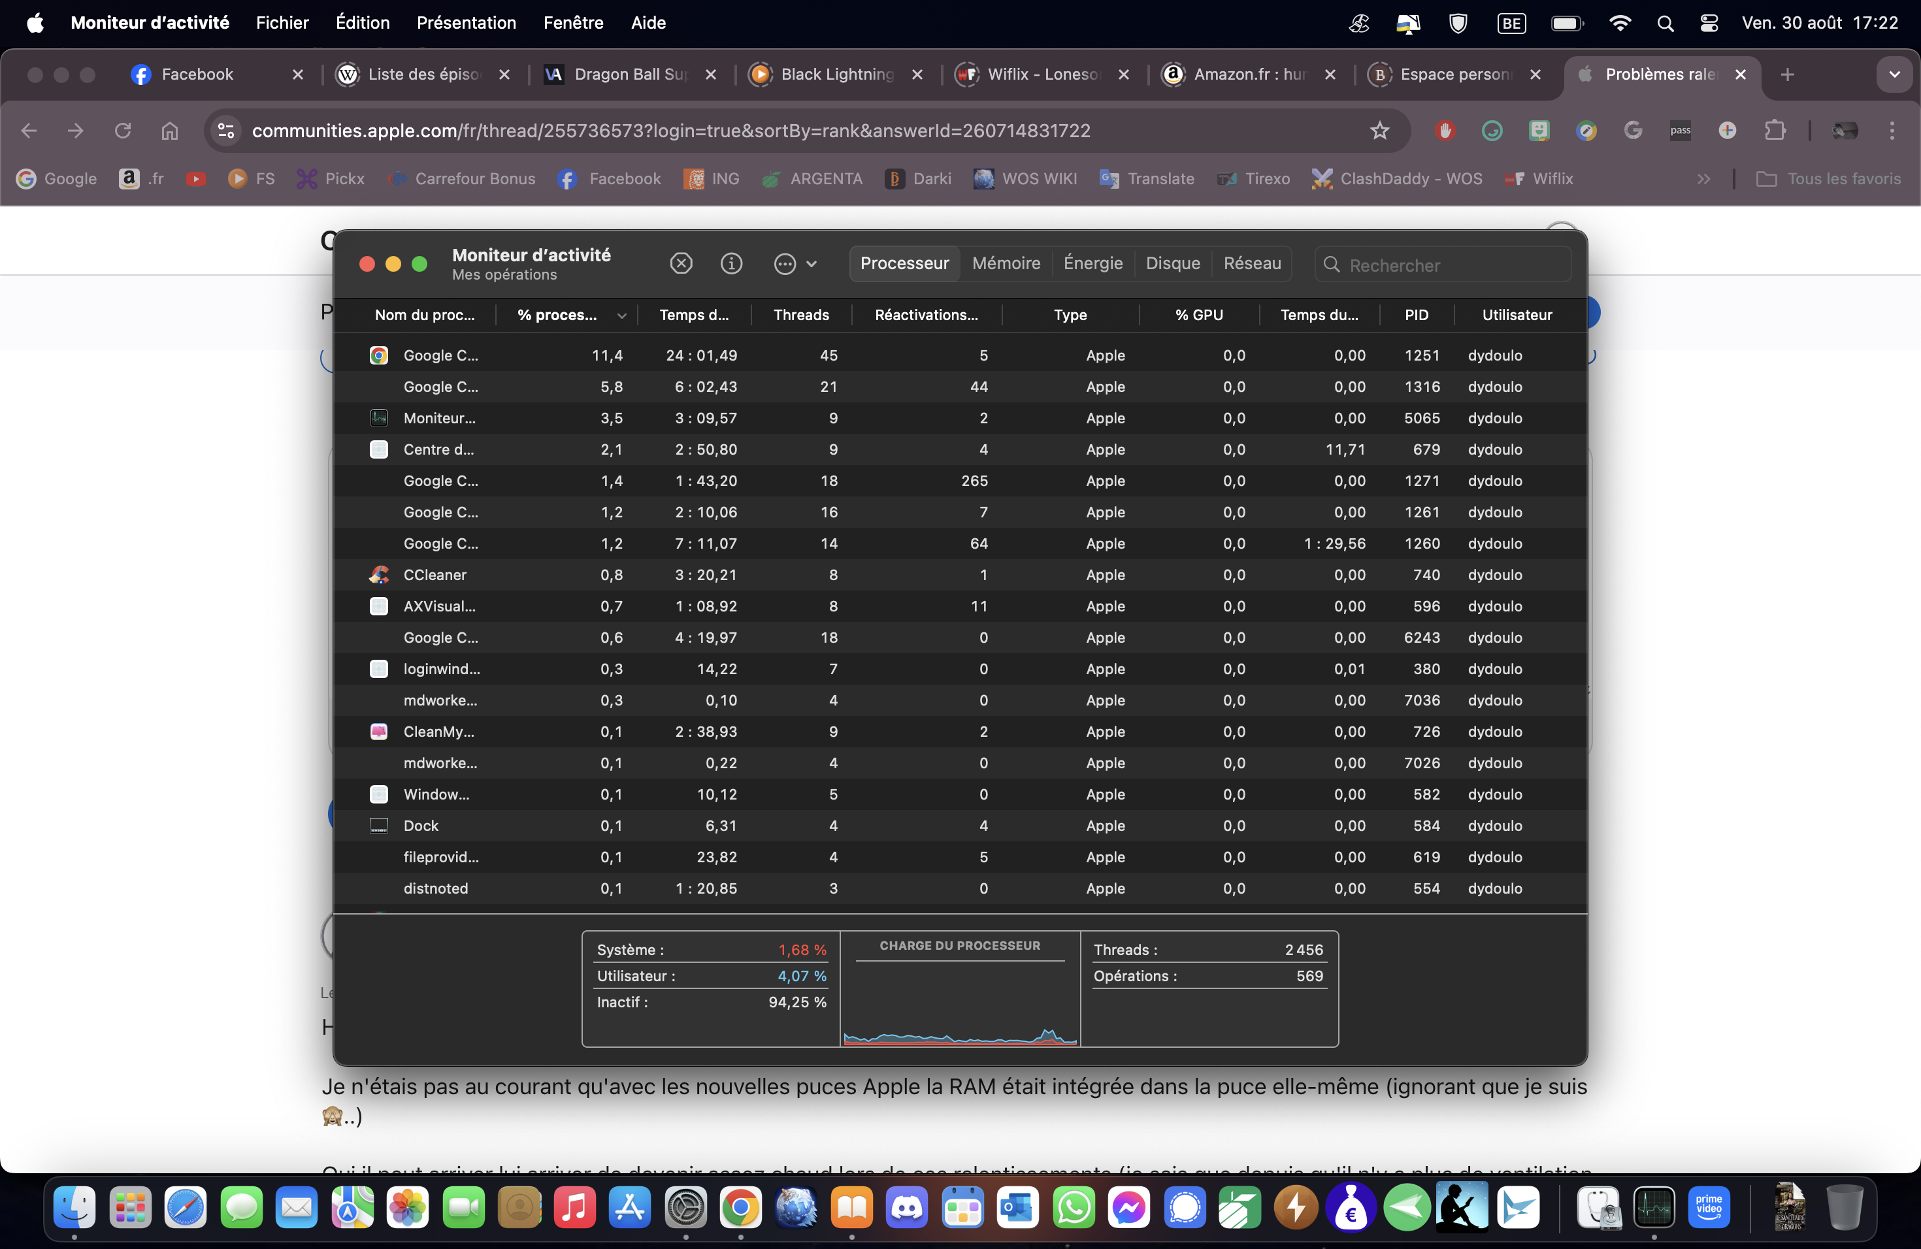Screen dimensions: 1921x1249
Task: Bookmark page with star icon
Action: tap(1379, 131)
